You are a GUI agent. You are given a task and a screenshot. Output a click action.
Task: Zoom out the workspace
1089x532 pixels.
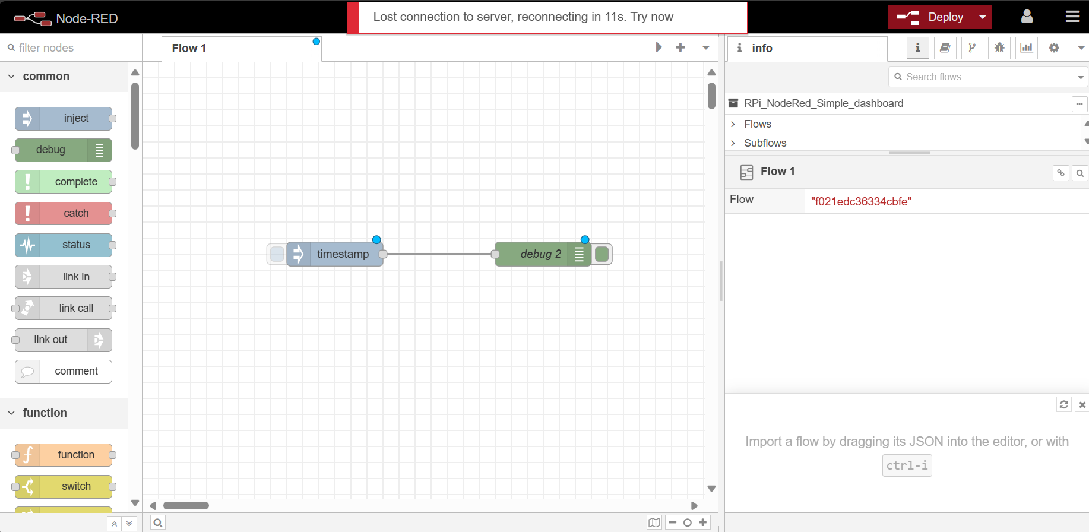click(673, 522)
